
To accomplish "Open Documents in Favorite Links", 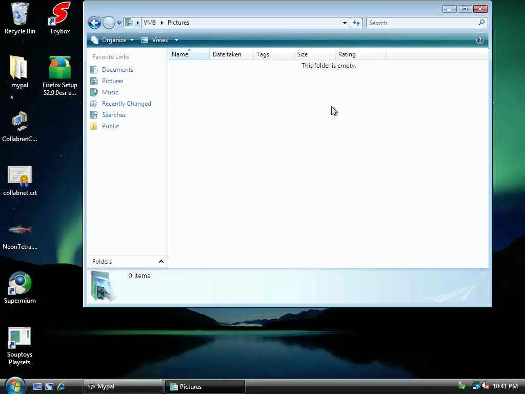I will [x=117, y=70].
